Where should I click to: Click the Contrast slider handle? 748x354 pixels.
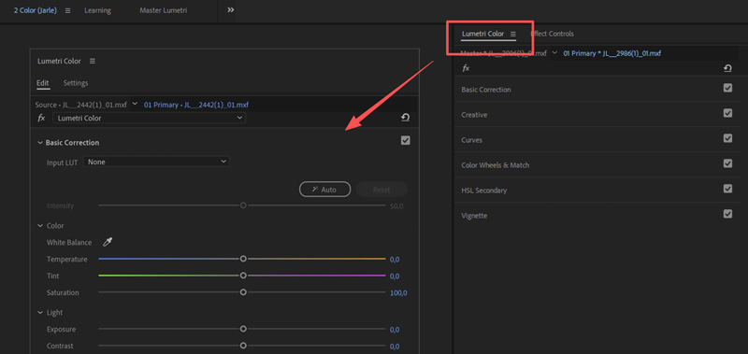pyautogui.click(x=243, y=346)
